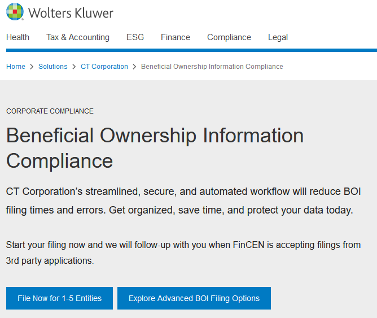Open the Health menu
This screenshot has width=377, height=318.
[17, 37]
